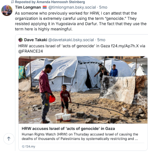Click the repost arrows icon by Reposted by
This screenshot has height=152, width=148.
tap(12, 2)
